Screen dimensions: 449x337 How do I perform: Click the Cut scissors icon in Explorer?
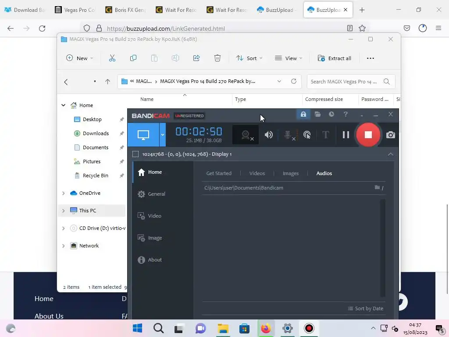(x=112, y=58)
